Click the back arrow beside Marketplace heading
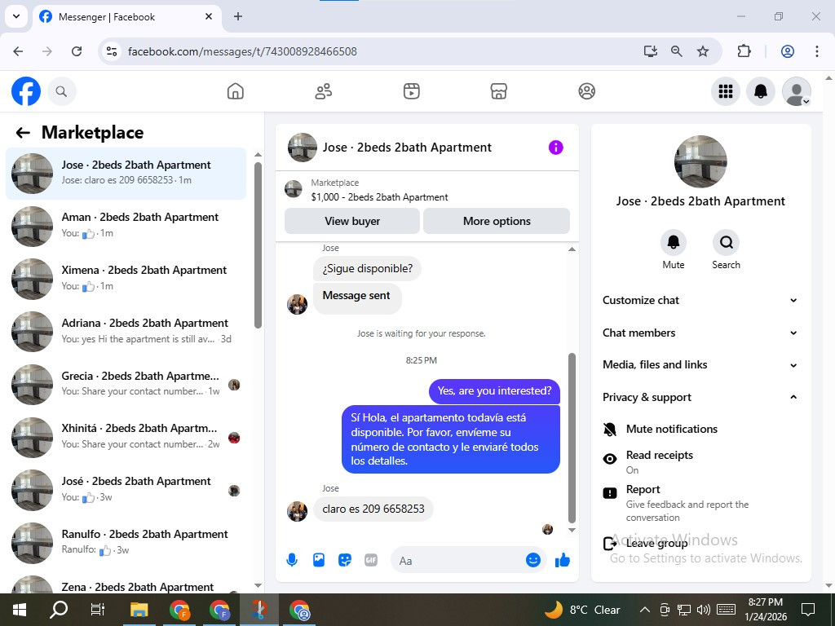835x626 pixels. 23,133
